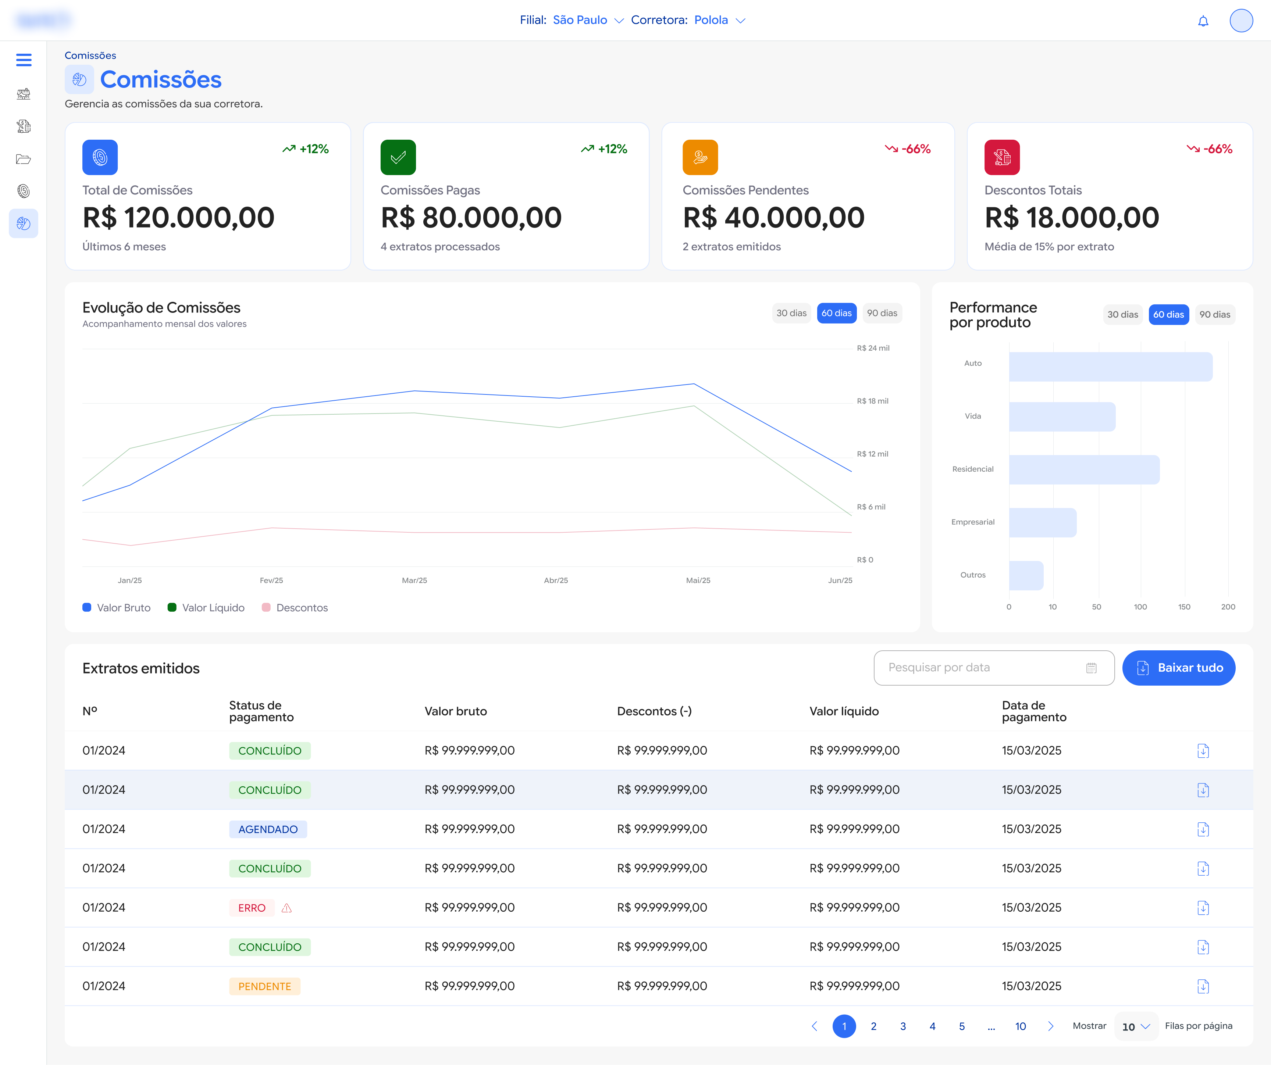Select the Comissões icon in sidebar
Image resolution: width=1271 pixels, height=1065 pixels.
point(24,223)
